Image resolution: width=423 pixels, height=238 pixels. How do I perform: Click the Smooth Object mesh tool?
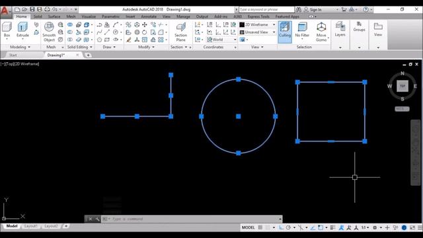(49, 32)
